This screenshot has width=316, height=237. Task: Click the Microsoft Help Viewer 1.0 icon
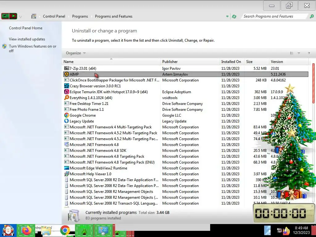(x=67, y=174)
